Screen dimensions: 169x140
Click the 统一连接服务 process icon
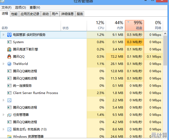point(9,86)
